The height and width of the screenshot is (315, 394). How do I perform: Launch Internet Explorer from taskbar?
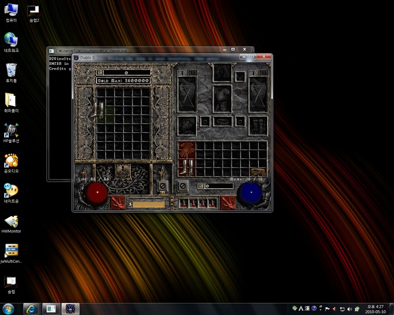31,309
